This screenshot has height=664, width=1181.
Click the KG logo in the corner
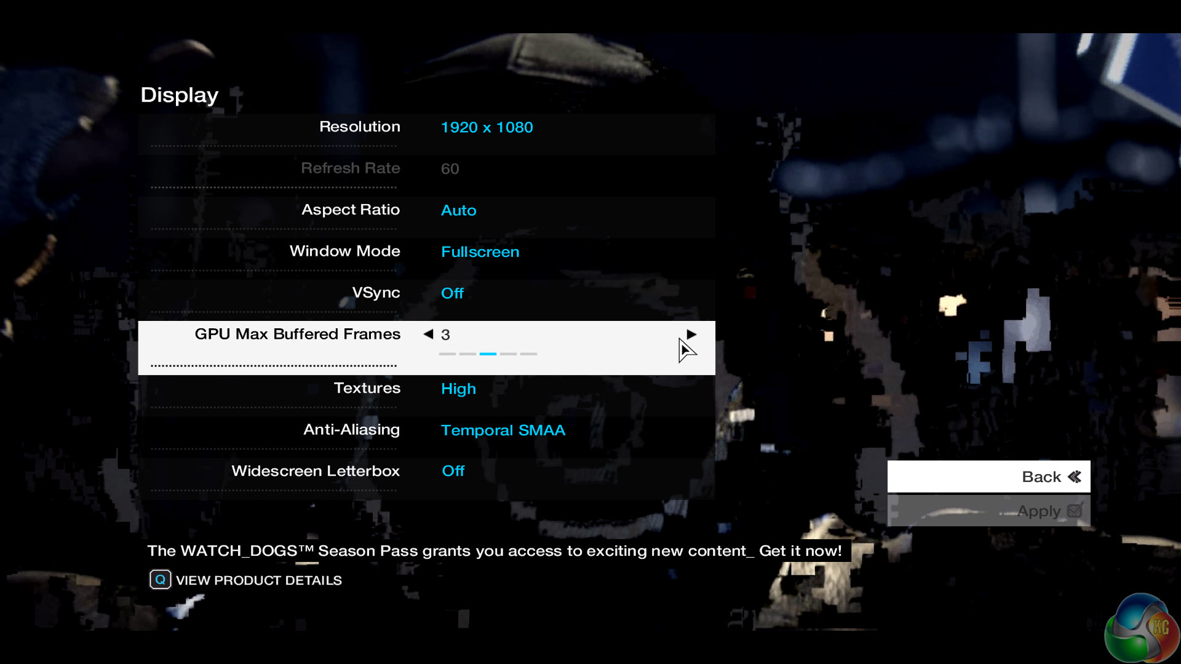(x=1142, y=628)
